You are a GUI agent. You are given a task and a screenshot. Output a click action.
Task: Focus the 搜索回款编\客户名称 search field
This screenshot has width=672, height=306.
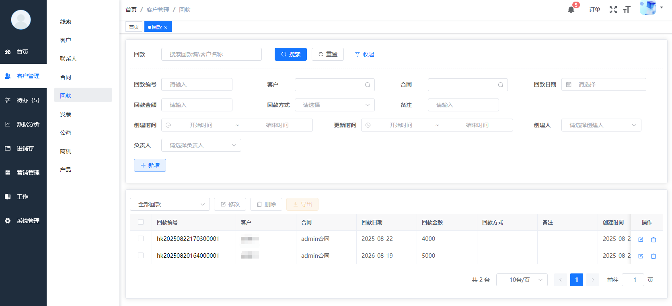[x=212, y=54]
